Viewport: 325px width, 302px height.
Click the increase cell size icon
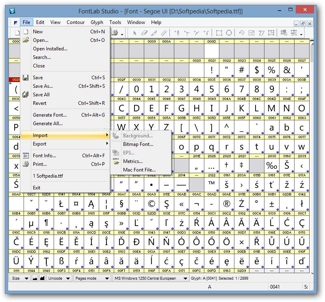point(42,278)
